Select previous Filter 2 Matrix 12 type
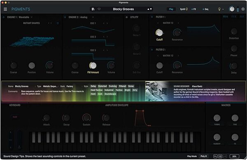 (x=158, y=56)
